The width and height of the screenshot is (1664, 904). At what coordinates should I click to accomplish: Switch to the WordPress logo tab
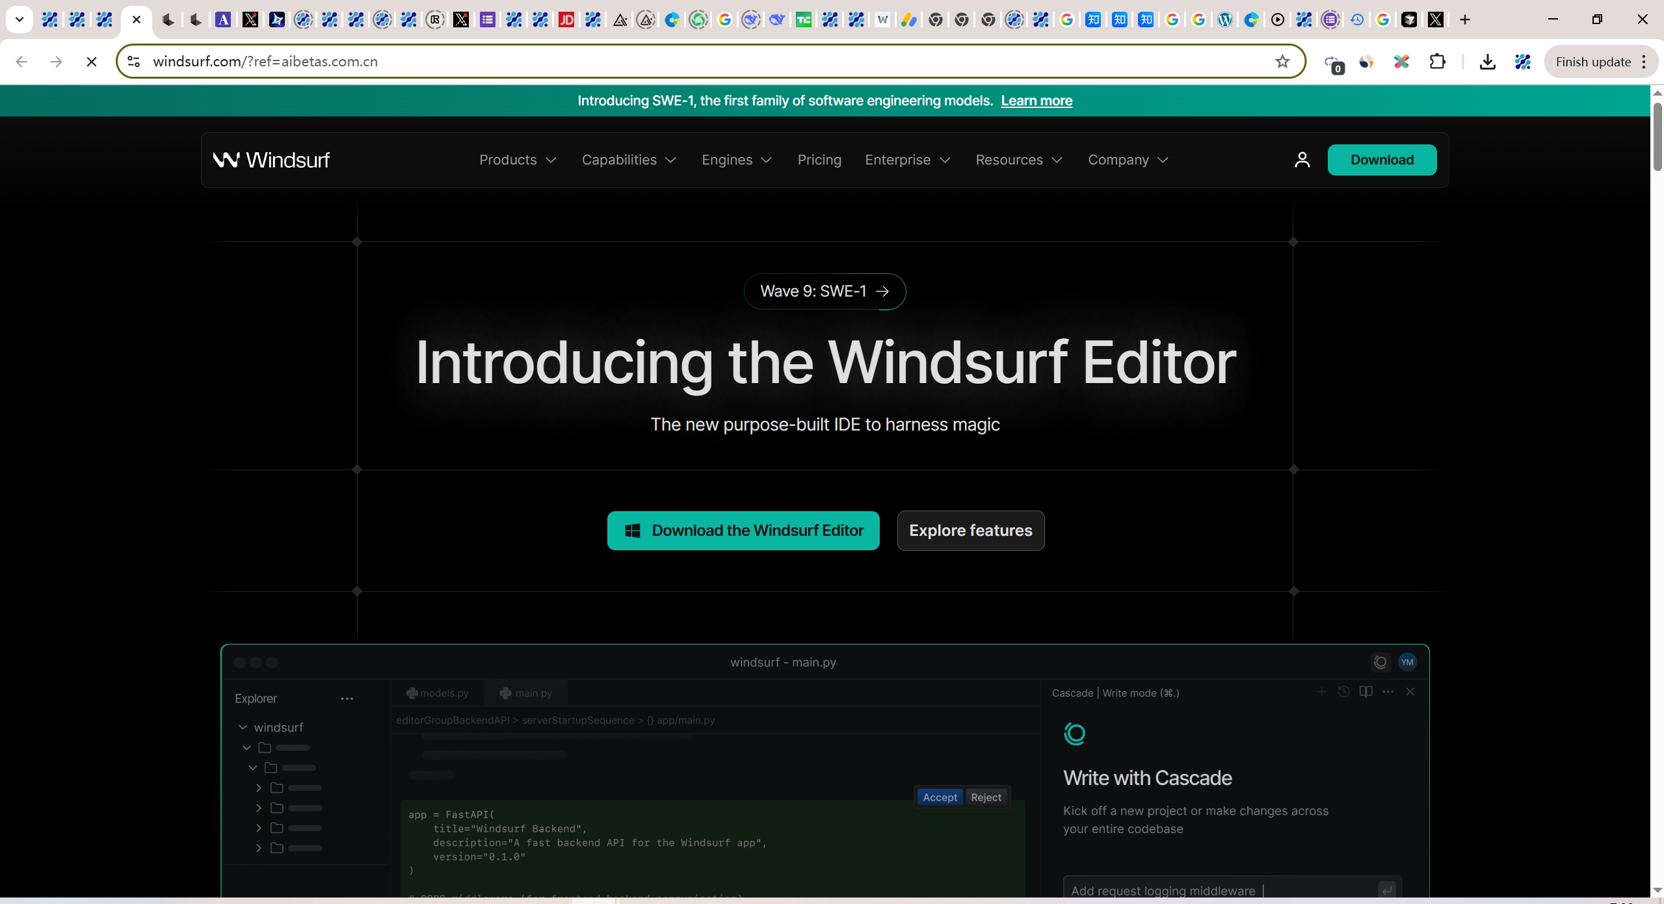click(1225, 20)
